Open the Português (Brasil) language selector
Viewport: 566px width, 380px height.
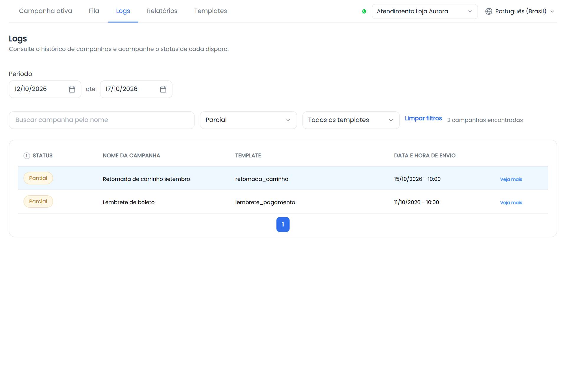520,11
